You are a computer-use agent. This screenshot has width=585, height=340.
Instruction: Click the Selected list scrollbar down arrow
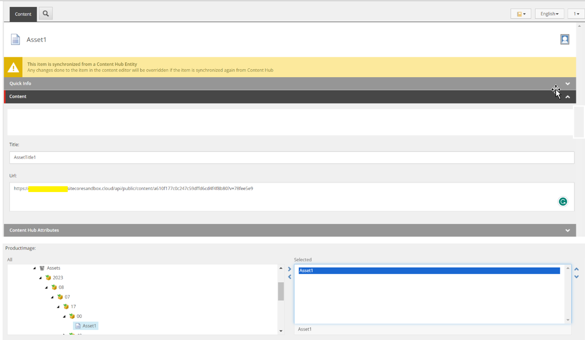568,320
